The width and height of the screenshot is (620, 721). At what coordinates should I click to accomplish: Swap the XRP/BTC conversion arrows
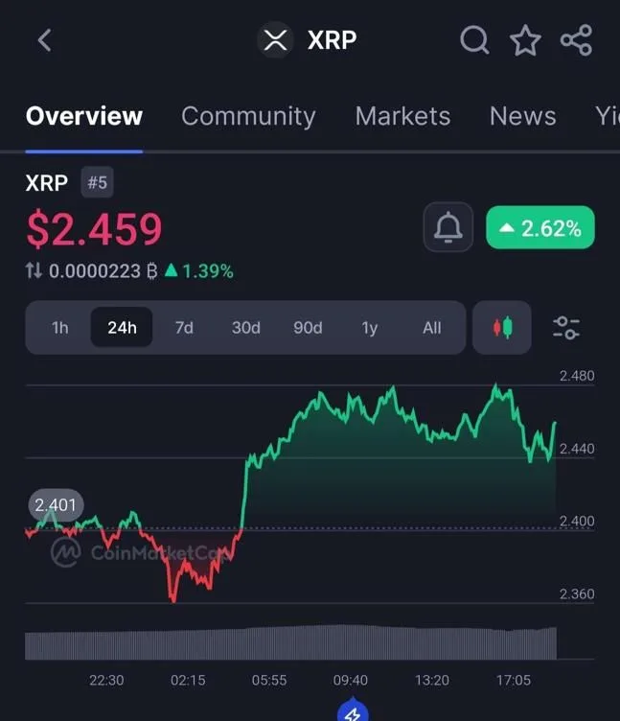[x=34, y=271]
